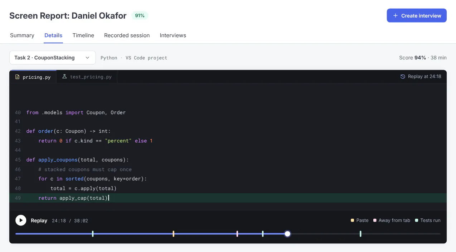Click line number 49 in the gutter
This screenshot has width=456, height=252.
pyautogui.click(x=18, y=198)
